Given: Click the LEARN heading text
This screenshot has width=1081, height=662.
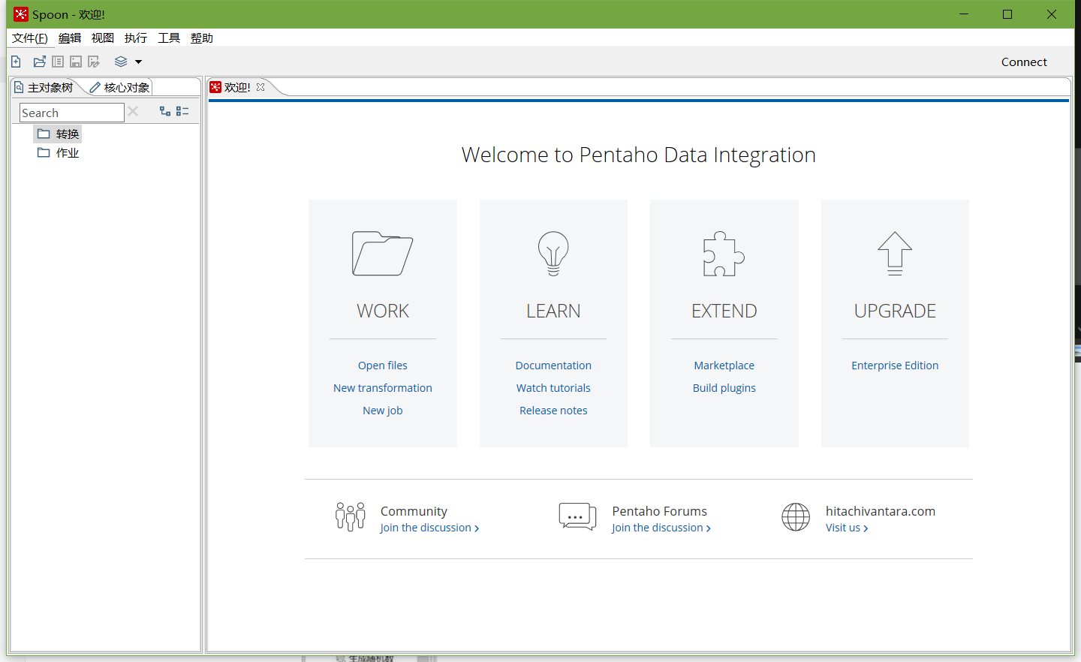Looking at the screenshot, I should (553, 311).
